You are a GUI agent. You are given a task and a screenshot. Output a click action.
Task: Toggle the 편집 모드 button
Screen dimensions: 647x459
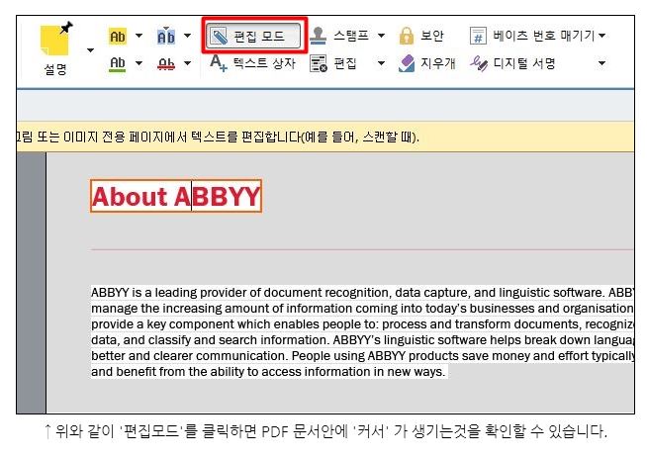[254, 36]
